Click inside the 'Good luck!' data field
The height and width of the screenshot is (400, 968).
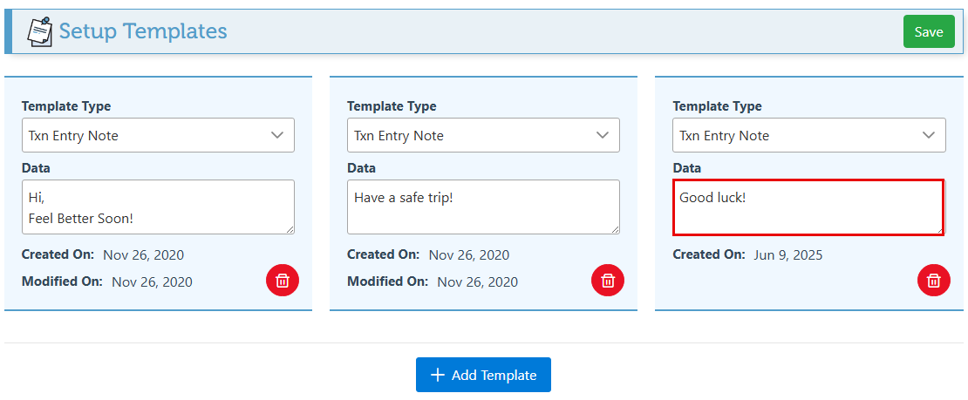tap(808, 207)
